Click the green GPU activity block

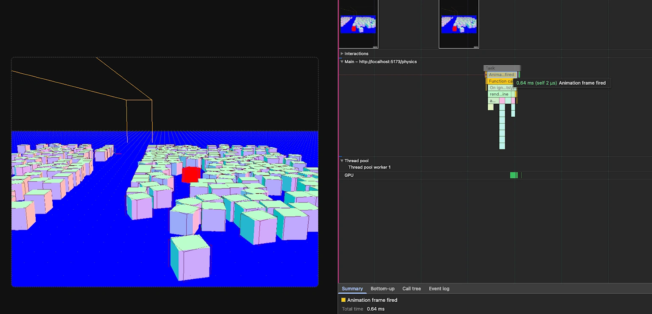tap(514, 175)
